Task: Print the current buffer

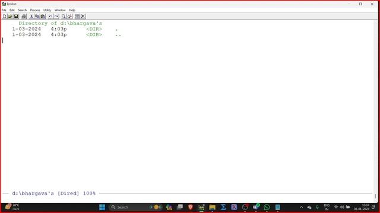Action: [x=24, y=16]
